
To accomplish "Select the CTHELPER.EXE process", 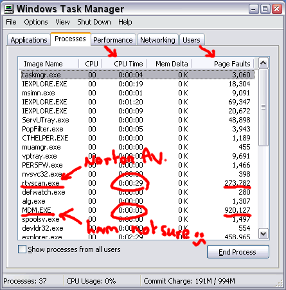I will point(138,138).
